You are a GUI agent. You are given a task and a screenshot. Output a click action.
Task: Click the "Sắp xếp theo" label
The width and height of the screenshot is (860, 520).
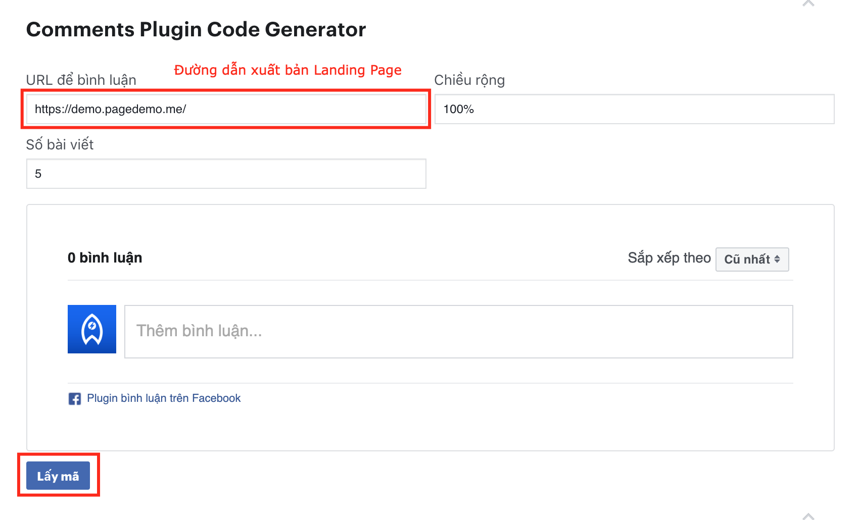[x=669, y=258]
